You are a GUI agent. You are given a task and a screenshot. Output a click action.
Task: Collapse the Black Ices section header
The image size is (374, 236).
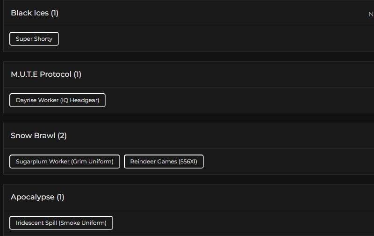pyautogui.click(x=187, y=13)
